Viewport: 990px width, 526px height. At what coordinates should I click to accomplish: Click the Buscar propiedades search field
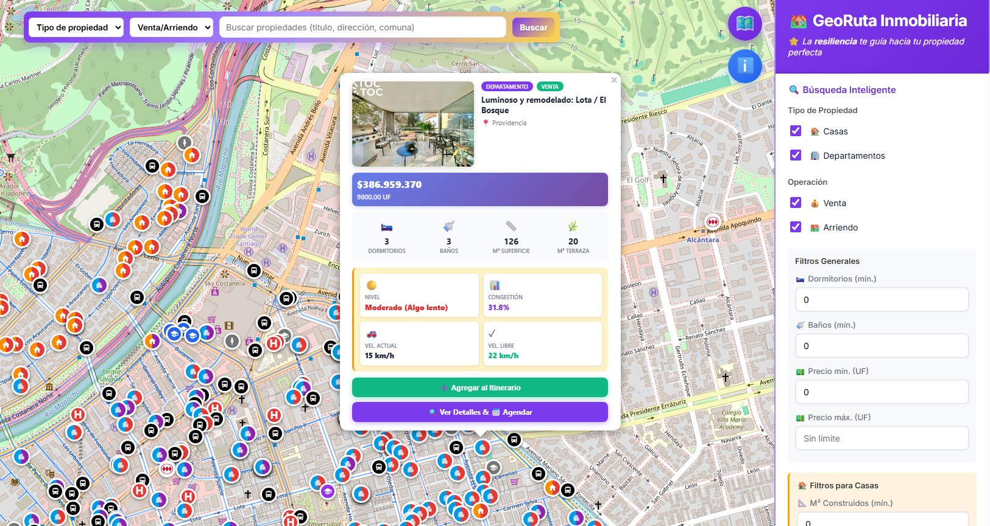coord(362,27)
